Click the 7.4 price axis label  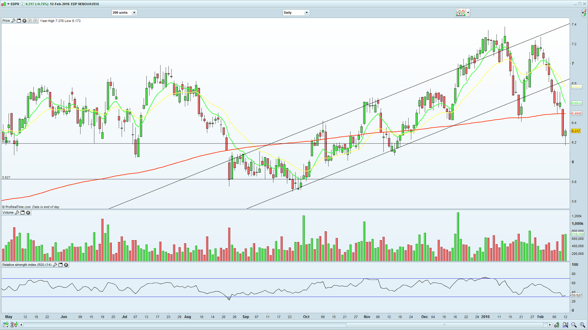[574, 25]
